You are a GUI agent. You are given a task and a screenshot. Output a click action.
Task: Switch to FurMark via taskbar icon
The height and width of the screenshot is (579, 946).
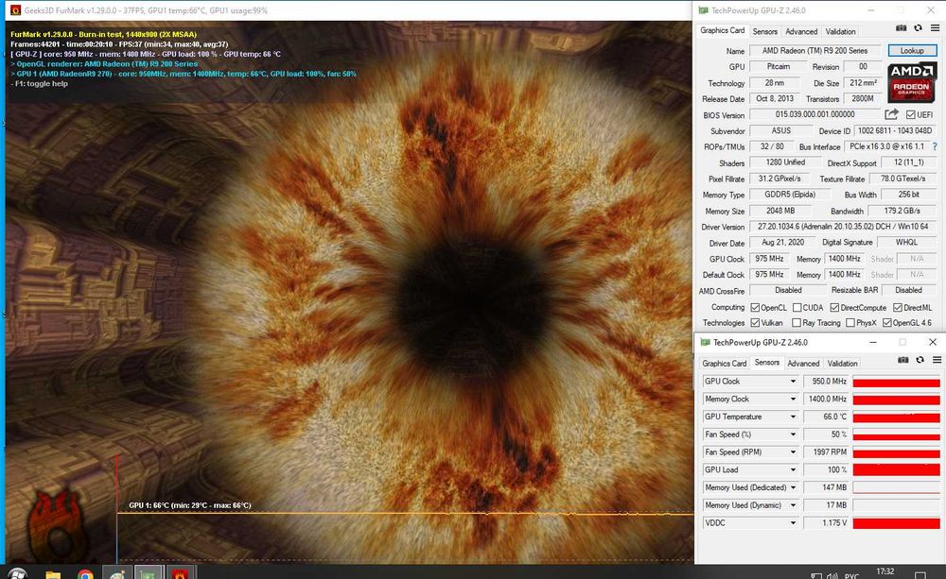coord(179,573)
